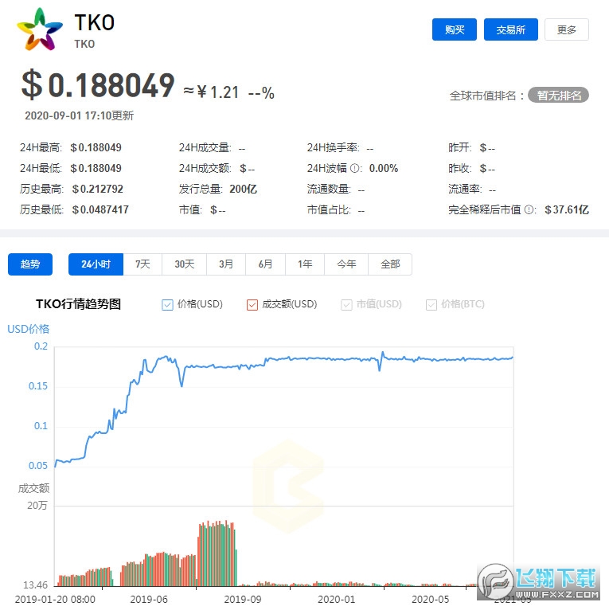The height and width of the screenshot is (610, 609).
Task: Click the info icon beside 完全稀释后市值
Action: coord(529,210)
